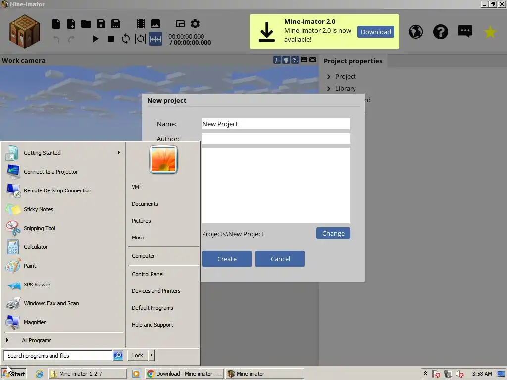This screenshot has width=507, height=380.
Task: Toggle the work camera lights bulb icon
Action: (x=286, y=60)
